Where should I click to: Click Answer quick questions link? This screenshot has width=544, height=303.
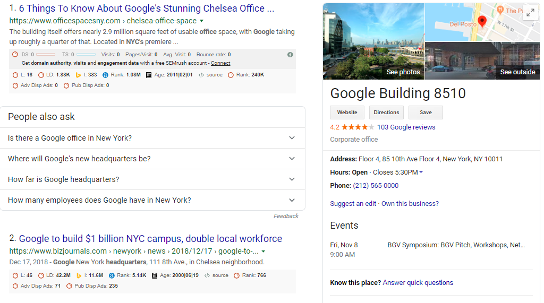(x=418, y=282)
